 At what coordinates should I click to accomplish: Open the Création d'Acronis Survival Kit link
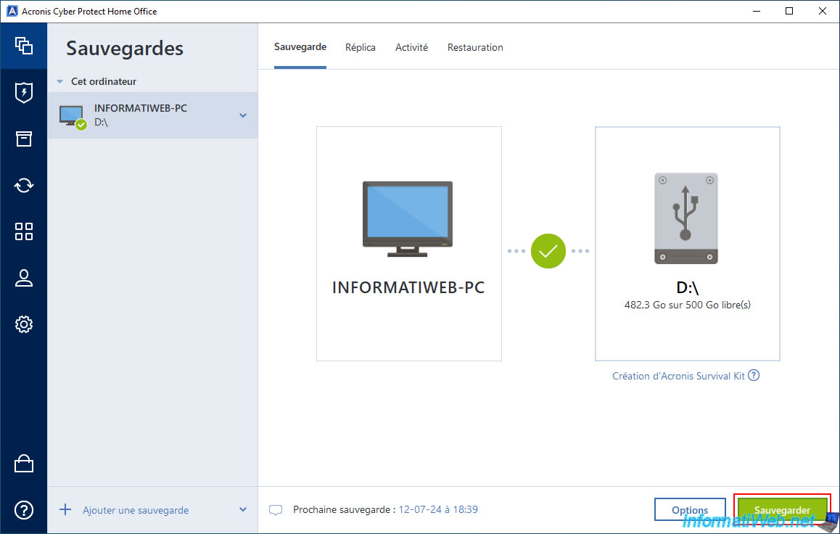[x=678, y=376]
